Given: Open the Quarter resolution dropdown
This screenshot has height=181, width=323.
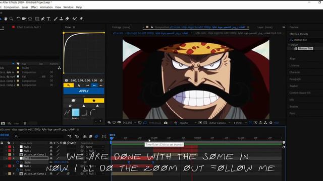Looking at the screenshot, I should pos(188,123).
